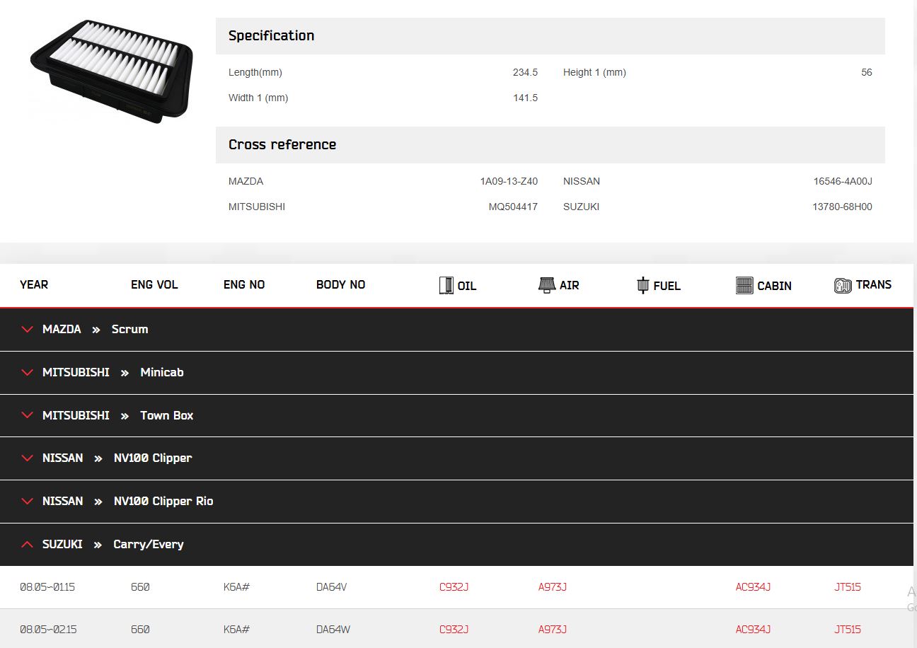Open AC934J cabin filter for DA64V
This screenshot has width=917, height=648.
[753, 587]
